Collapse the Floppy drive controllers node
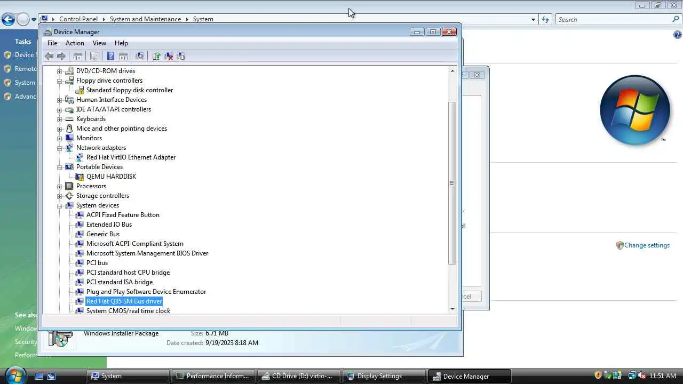 (x=60, y=81)
